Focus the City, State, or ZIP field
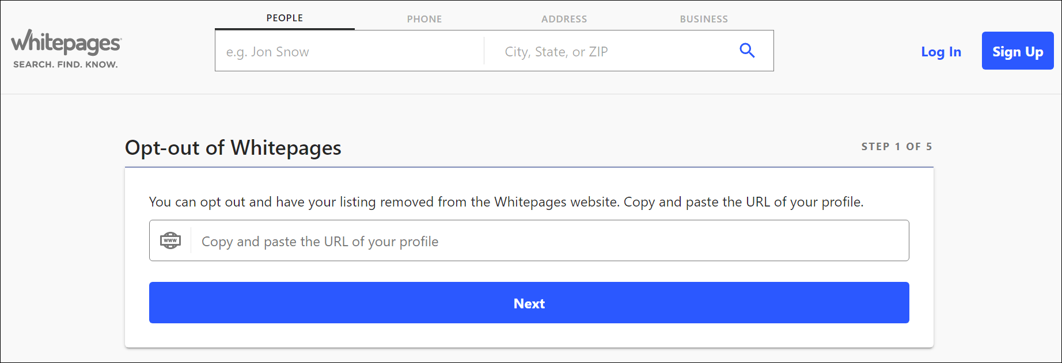Image resolution: width=1062 pixels, height=363 pixels. pos(610,51)
